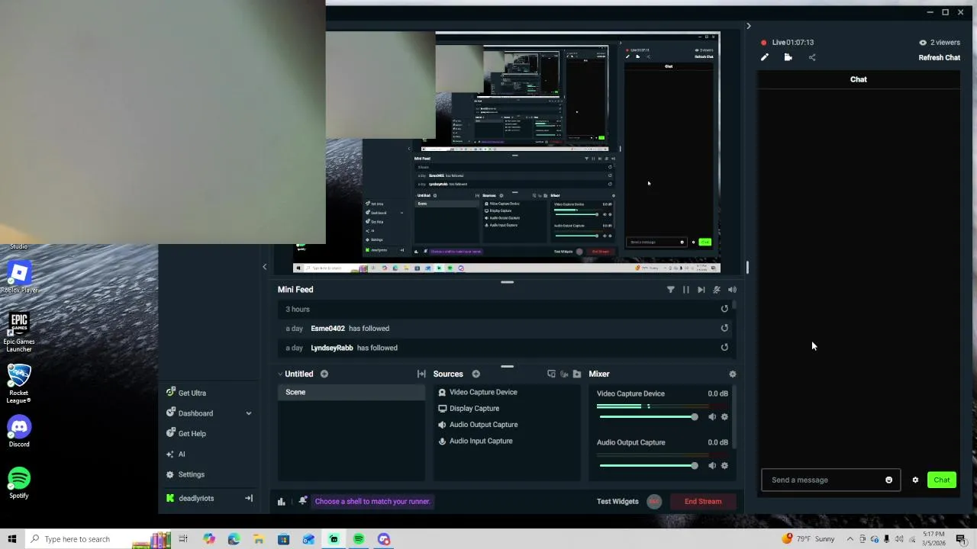Replay the LyndseyRabb follow alert
This screenshot has height=549, width=977.
click(724, 348)
